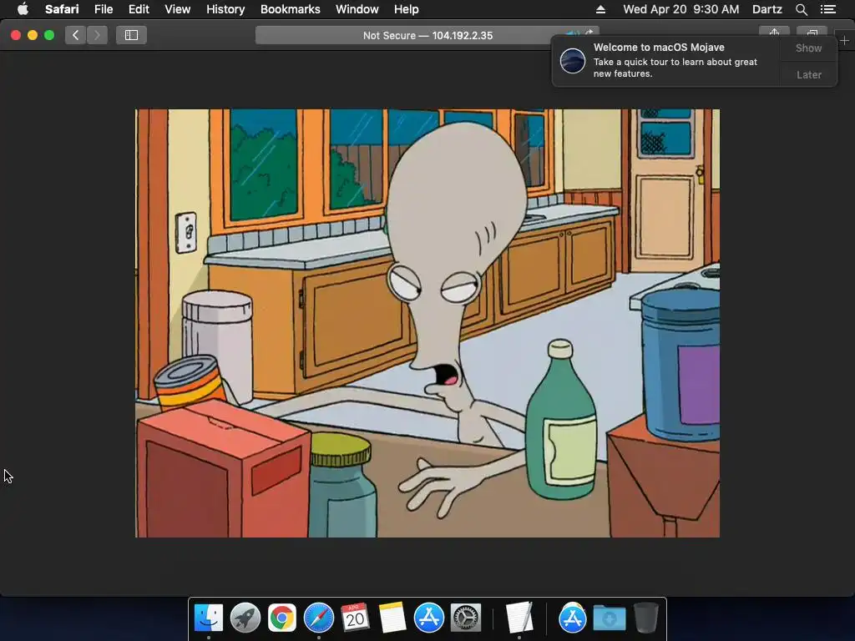The image size is (855, 641).
Task: Click the cartoon video in the page
Action: [427, 323]
